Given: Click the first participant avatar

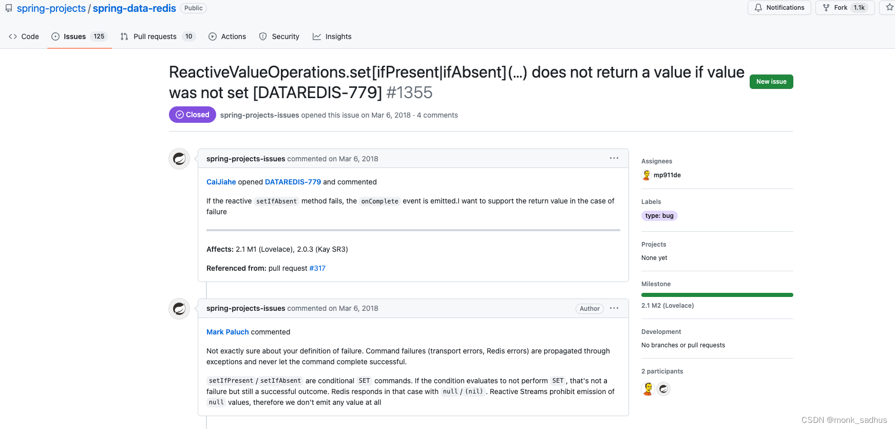Looking at the screenshot, I should coord(648,389).
